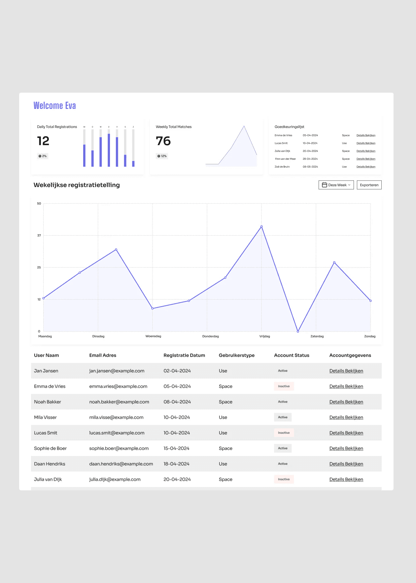Click the Donderdag axis label
Screen dimensions: 416x583
click(x=211, y=336)
